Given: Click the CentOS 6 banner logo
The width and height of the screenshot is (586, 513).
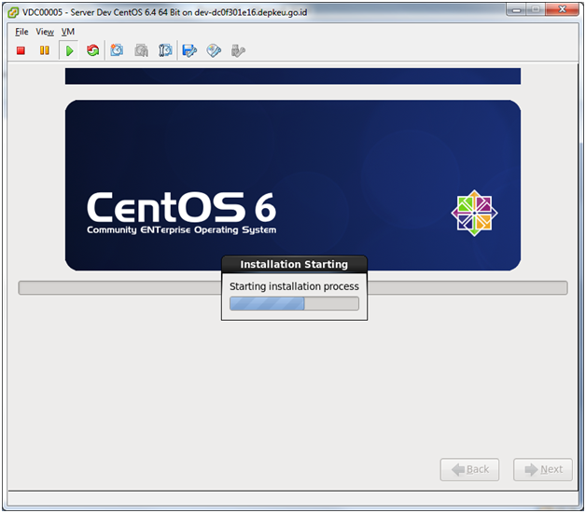Looking at the screenshot, I should pyautogui.click(x=182, y=213).
